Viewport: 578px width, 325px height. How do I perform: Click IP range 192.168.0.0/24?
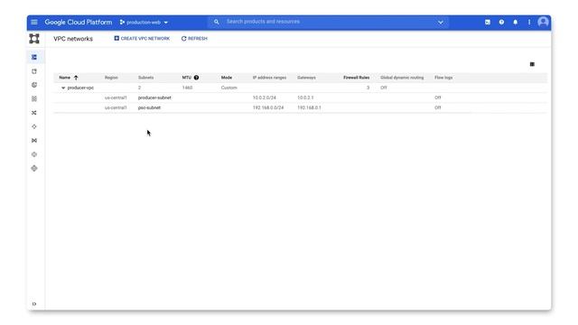[268, 107]
